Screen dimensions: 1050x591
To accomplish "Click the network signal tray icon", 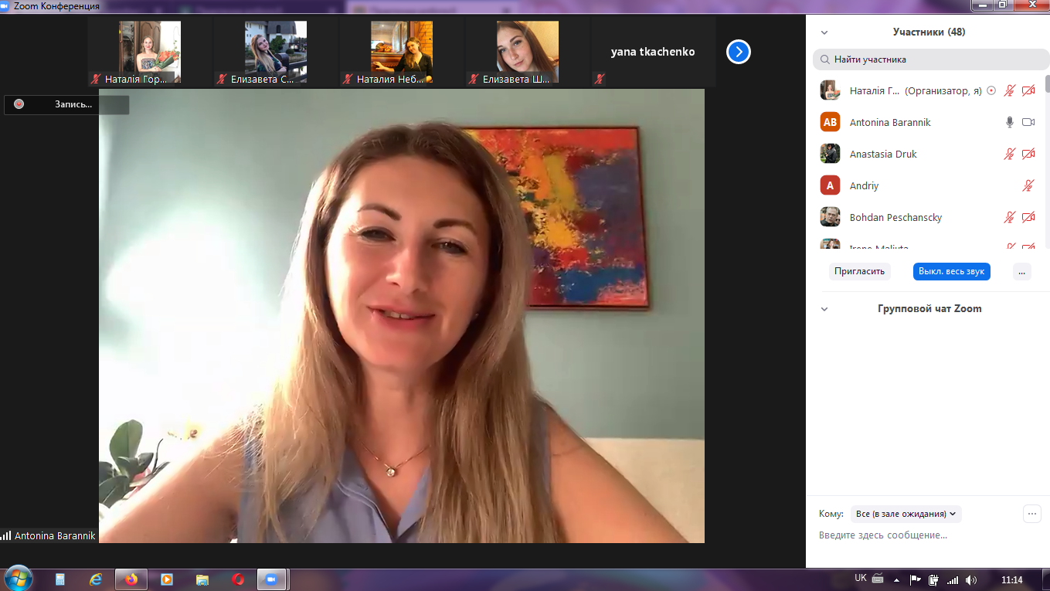I will tap(953, 579).
